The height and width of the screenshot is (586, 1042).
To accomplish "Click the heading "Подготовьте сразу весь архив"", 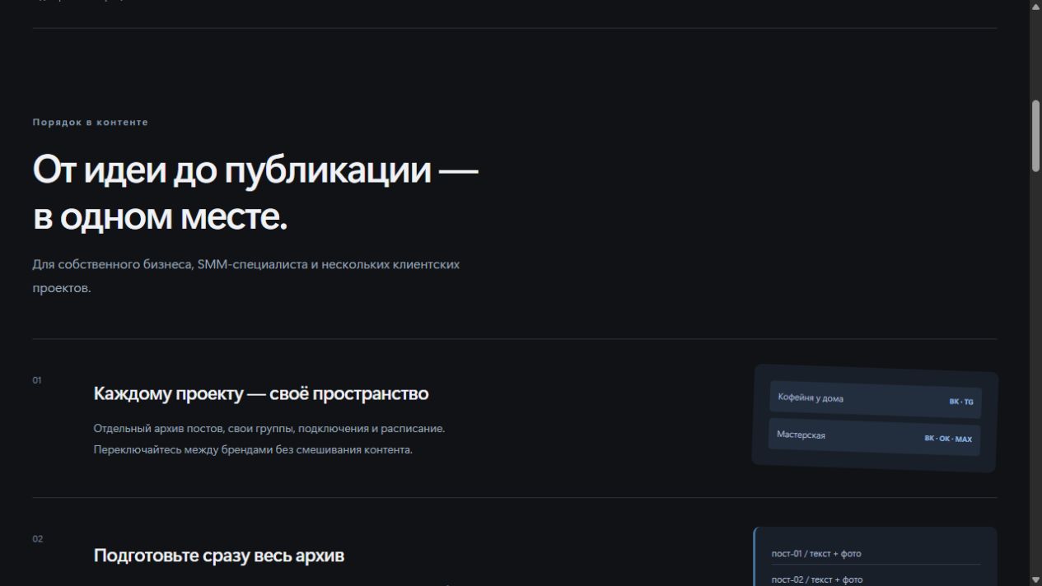I will pos(219,556).
